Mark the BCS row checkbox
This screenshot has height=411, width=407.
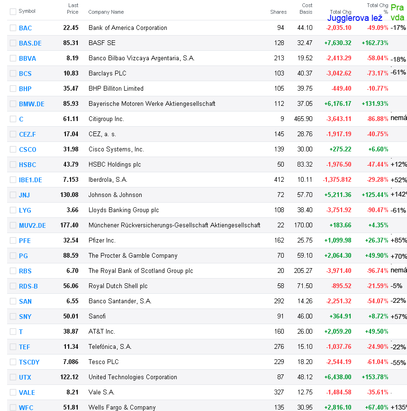pos(13,74)
